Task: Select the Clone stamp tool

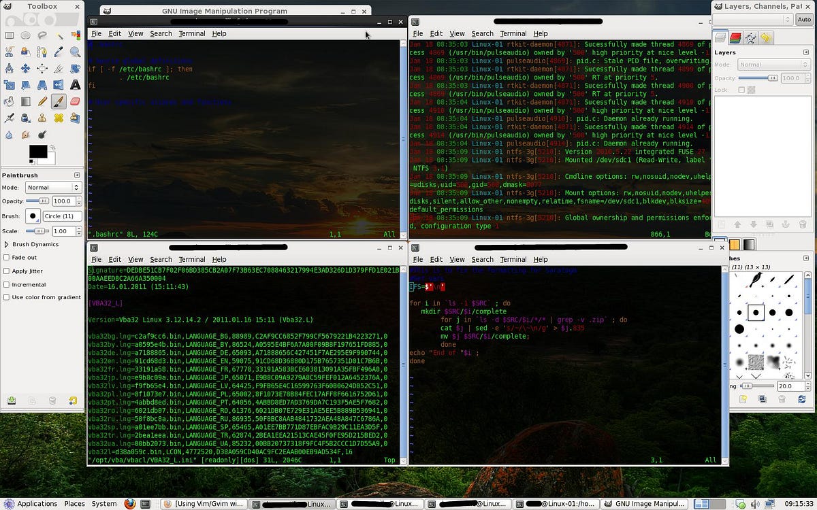Action: click(41, 117)
